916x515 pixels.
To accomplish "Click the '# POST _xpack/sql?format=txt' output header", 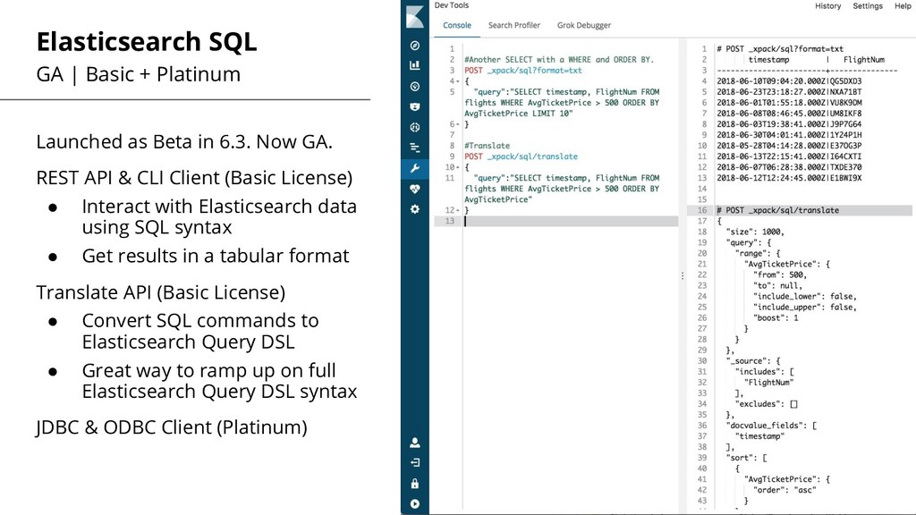I will coord(780,49).
